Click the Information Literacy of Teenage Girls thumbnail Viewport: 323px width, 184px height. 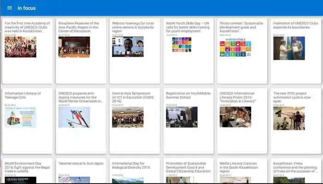(20, 117)
